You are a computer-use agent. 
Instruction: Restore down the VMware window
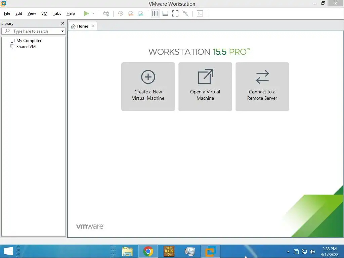point(323,3)
